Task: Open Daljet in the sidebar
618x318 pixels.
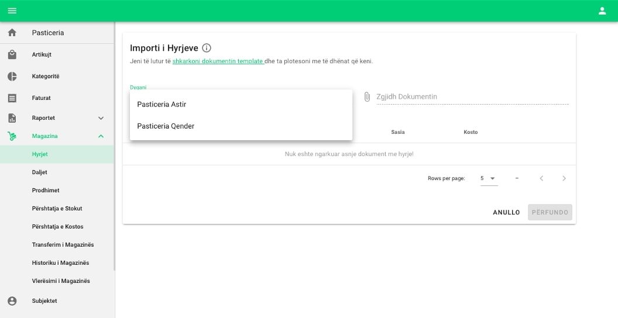Action: tap(40, 172)
